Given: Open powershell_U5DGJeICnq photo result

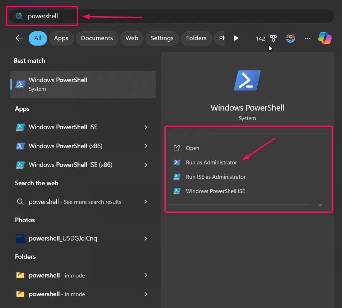Looking at the screenshot, I should [83, 238].
